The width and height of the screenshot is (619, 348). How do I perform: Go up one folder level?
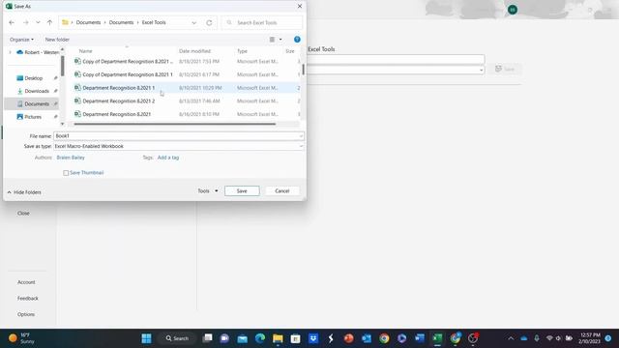click(x=49, y=22)
